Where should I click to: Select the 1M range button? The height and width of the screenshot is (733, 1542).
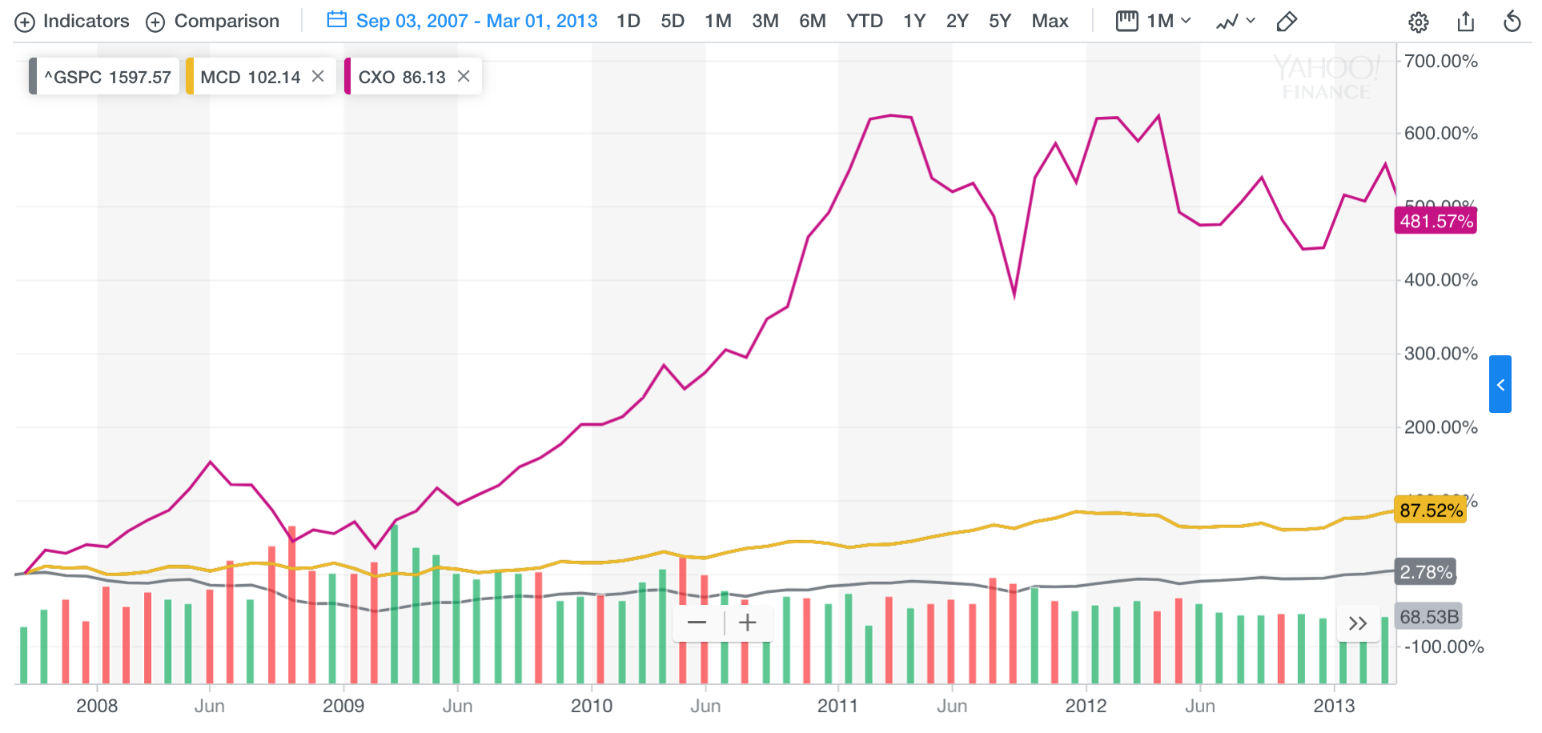pyautogui.click(x=718, y=22)
